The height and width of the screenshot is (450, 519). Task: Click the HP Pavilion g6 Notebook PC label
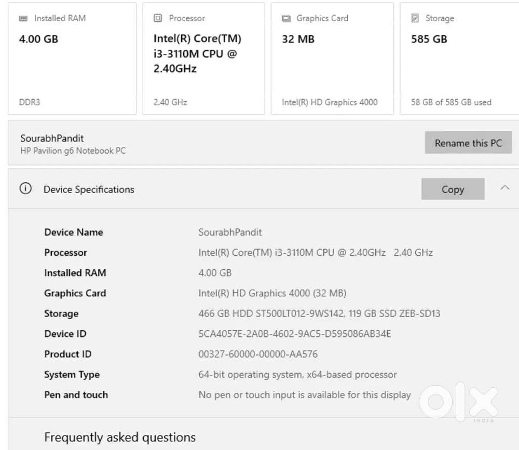click(x=73, y=151)
